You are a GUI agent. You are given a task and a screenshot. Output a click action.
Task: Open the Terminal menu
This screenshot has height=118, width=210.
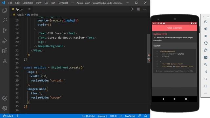pos(63,3)
